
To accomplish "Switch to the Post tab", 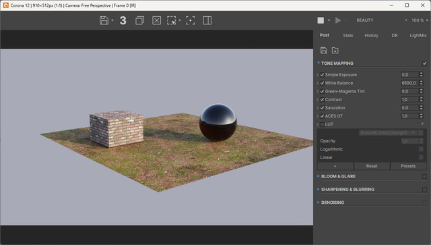I will [325, 35].
